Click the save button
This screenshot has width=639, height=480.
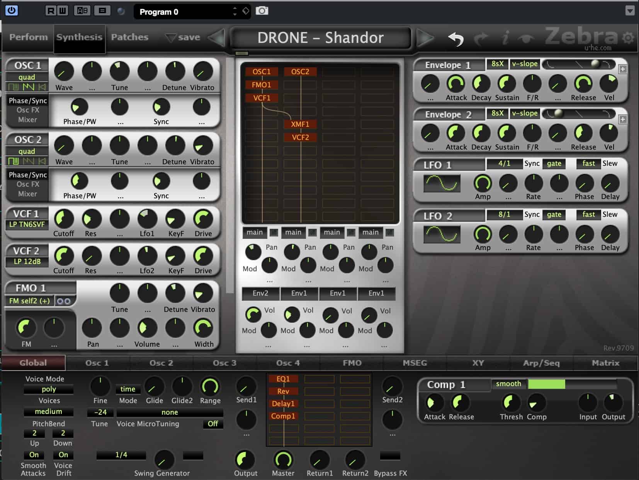[183, 37]
